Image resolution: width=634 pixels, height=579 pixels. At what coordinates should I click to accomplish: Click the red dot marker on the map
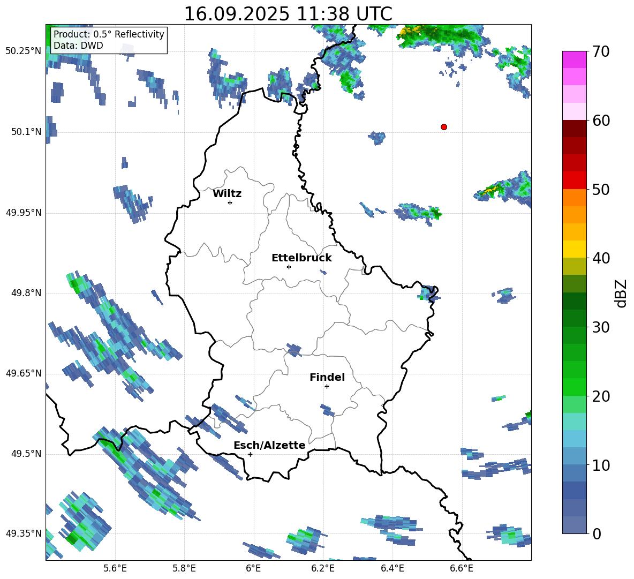(x=444, y=127)
